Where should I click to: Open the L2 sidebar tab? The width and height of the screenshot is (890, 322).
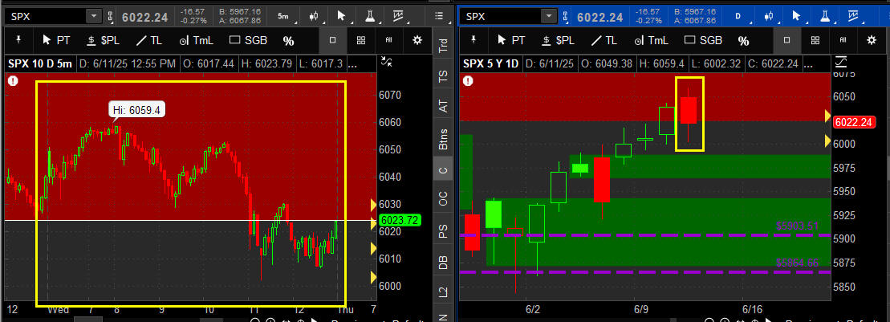click(x=443, y=292)
